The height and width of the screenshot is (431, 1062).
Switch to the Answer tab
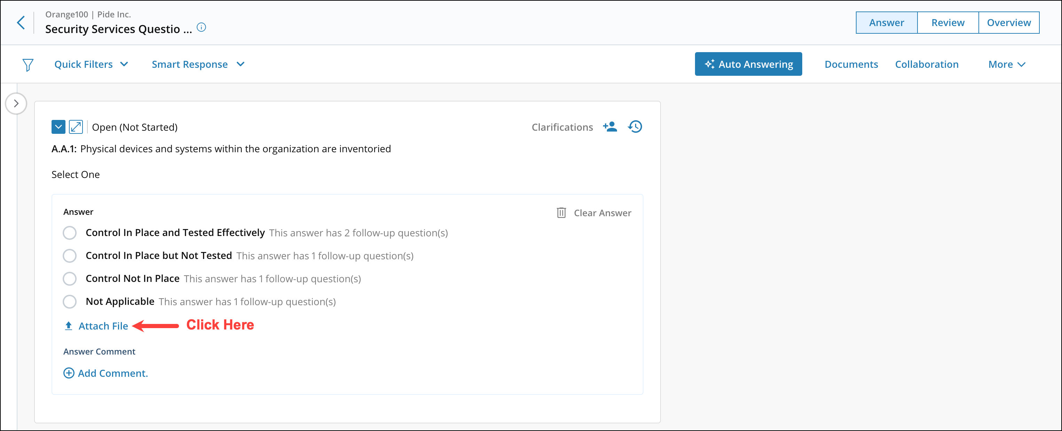click(887, 23)
